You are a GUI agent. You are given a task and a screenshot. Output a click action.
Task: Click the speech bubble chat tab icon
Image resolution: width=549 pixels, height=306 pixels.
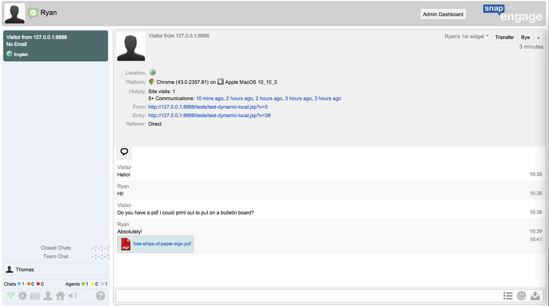click(x=124, y=152)
